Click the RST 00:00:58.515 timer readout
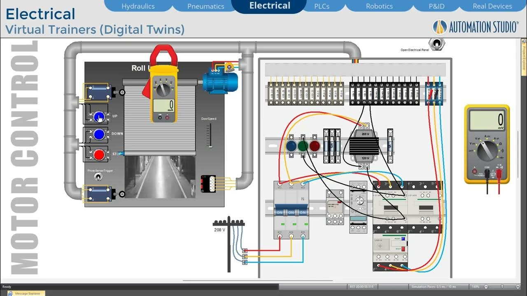527x296 pixels. (x=362, y=287)
